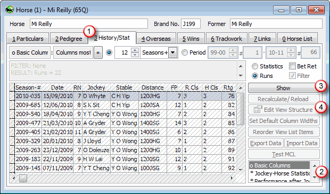The height and width of the screenshot is (194, 330).
Task: Select o Basic Columns in view list
Action: pyautogui.click(x=279, y=165)
